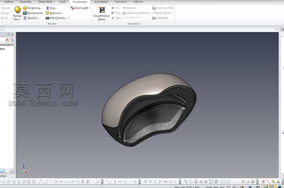284x188 pixels.
Task: Select the helmet model in the viewport
Action: point(149,110)
